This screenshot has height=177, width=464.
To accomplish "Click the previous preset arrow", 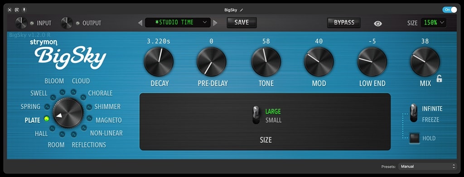I will coord(140,23).
